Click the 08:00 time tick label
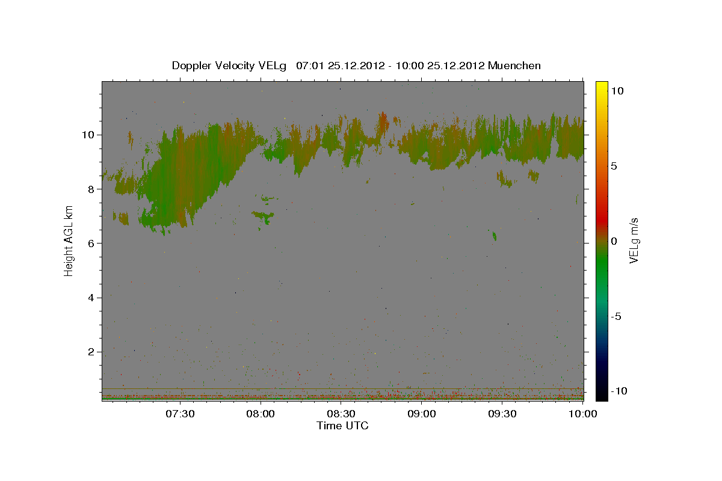Viewport: 722px width, 481px height. (x=261, y=414)
